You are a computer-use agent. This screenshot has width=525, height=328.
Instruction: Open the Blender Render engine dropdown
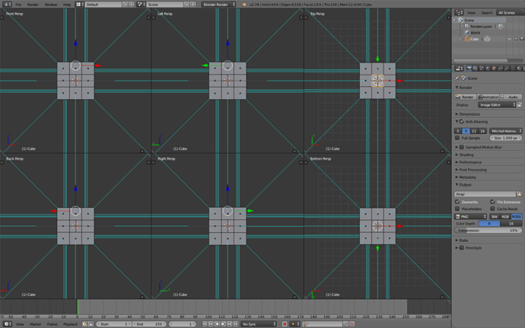(220, 5)
